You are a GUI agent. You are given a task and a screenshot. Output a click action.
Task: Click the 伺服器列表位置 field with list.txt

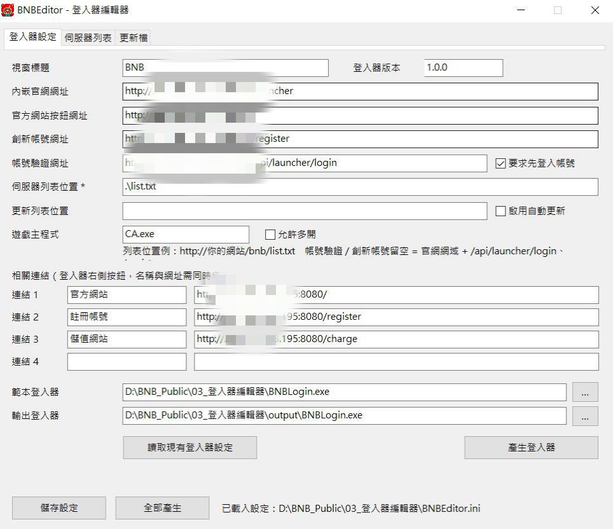tap(361, 187)
